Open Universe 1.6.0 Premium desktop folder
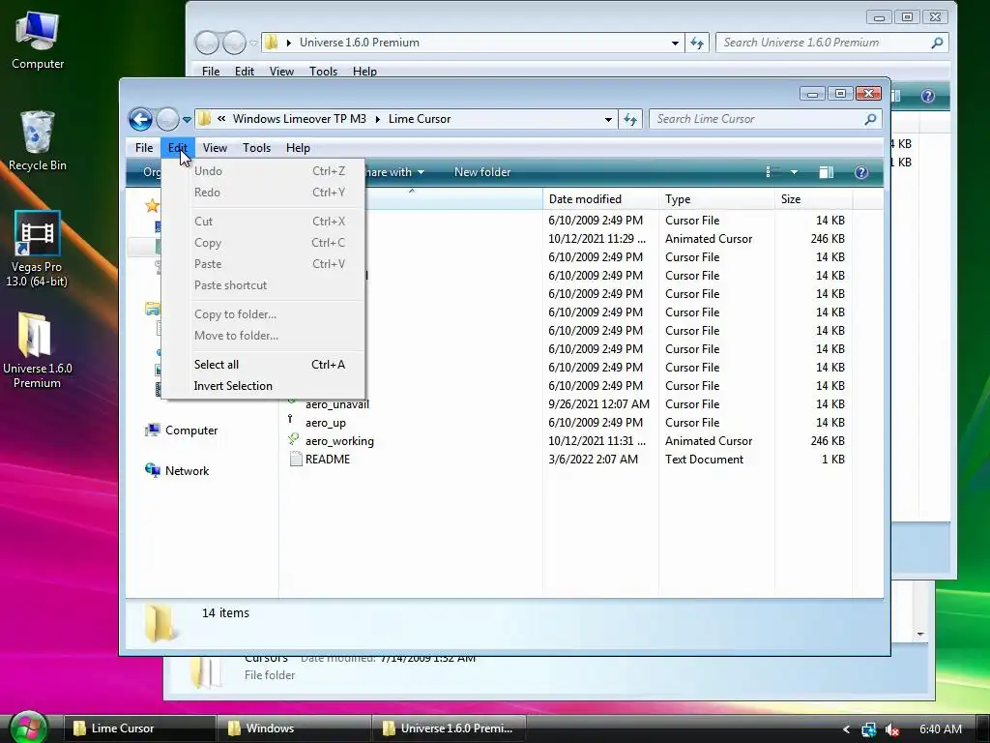 point(37,350)
